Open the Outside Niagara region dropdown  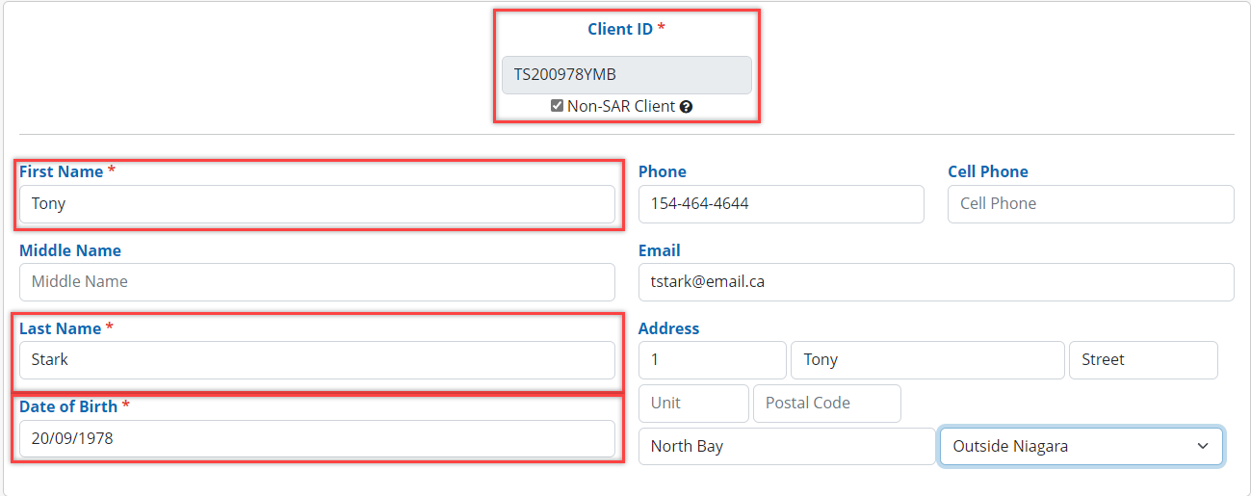[x=1081, y=447]
